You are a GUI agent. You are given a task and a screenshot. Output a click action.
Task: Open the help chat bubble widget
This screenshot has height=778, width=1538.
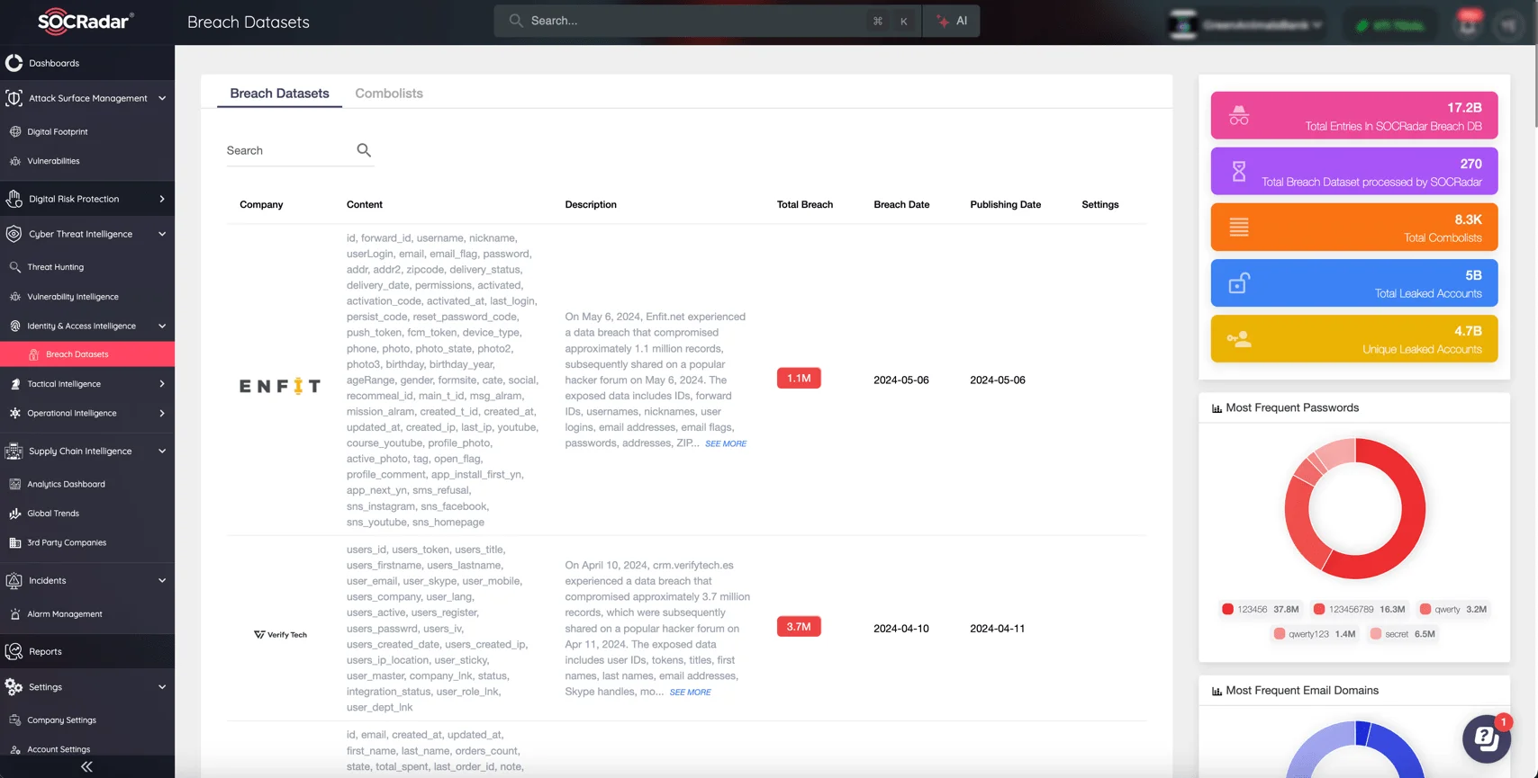pyautogui.click(x=1487, y=738)
